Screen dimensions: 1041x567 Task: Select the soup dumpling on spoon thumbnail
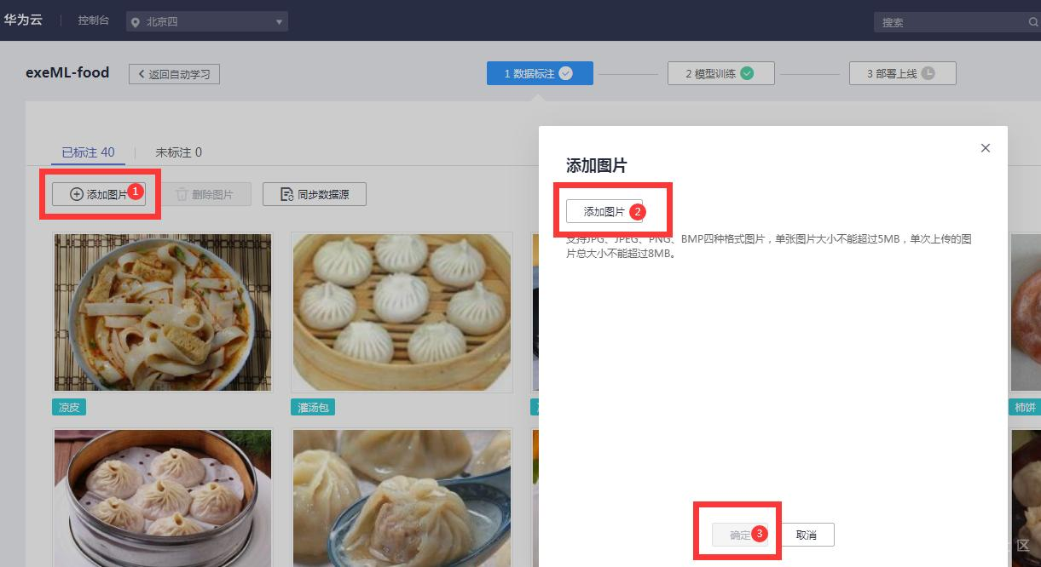click(402, 498)
